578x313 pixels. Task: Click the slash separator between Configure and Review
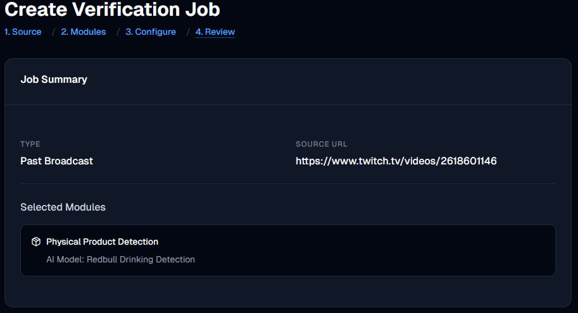pos(188,32)
